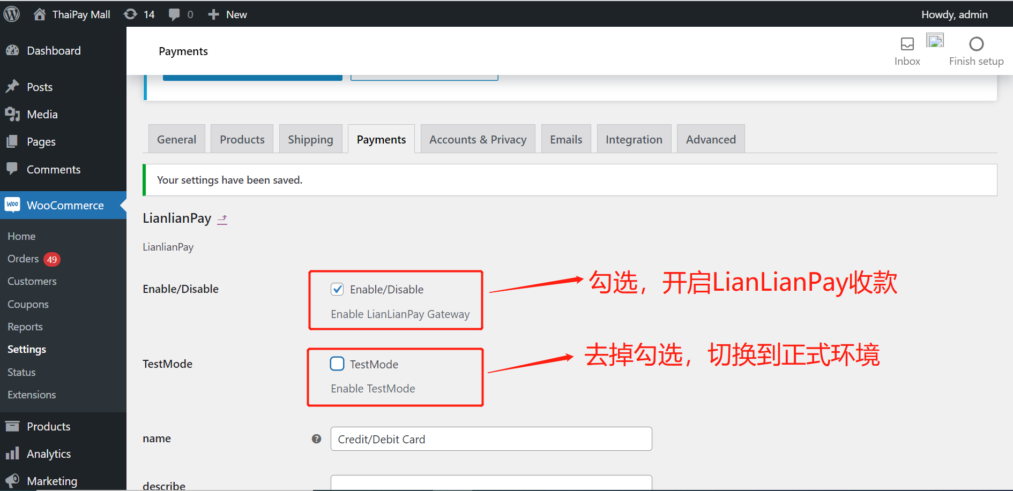The height and width of the screenshot is (491, 1013).
Task: Click the New plus icon
Action: coord(213,14)
